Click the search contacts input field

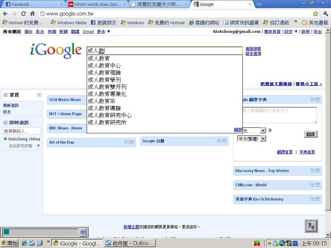pyautogui.click(x=22, y=131)
